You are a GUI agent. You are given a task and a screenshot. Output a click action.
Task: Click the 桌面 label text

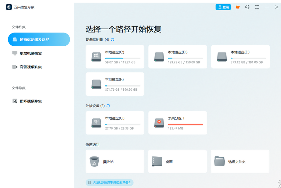pyautogui.click(x=169, y=162)
